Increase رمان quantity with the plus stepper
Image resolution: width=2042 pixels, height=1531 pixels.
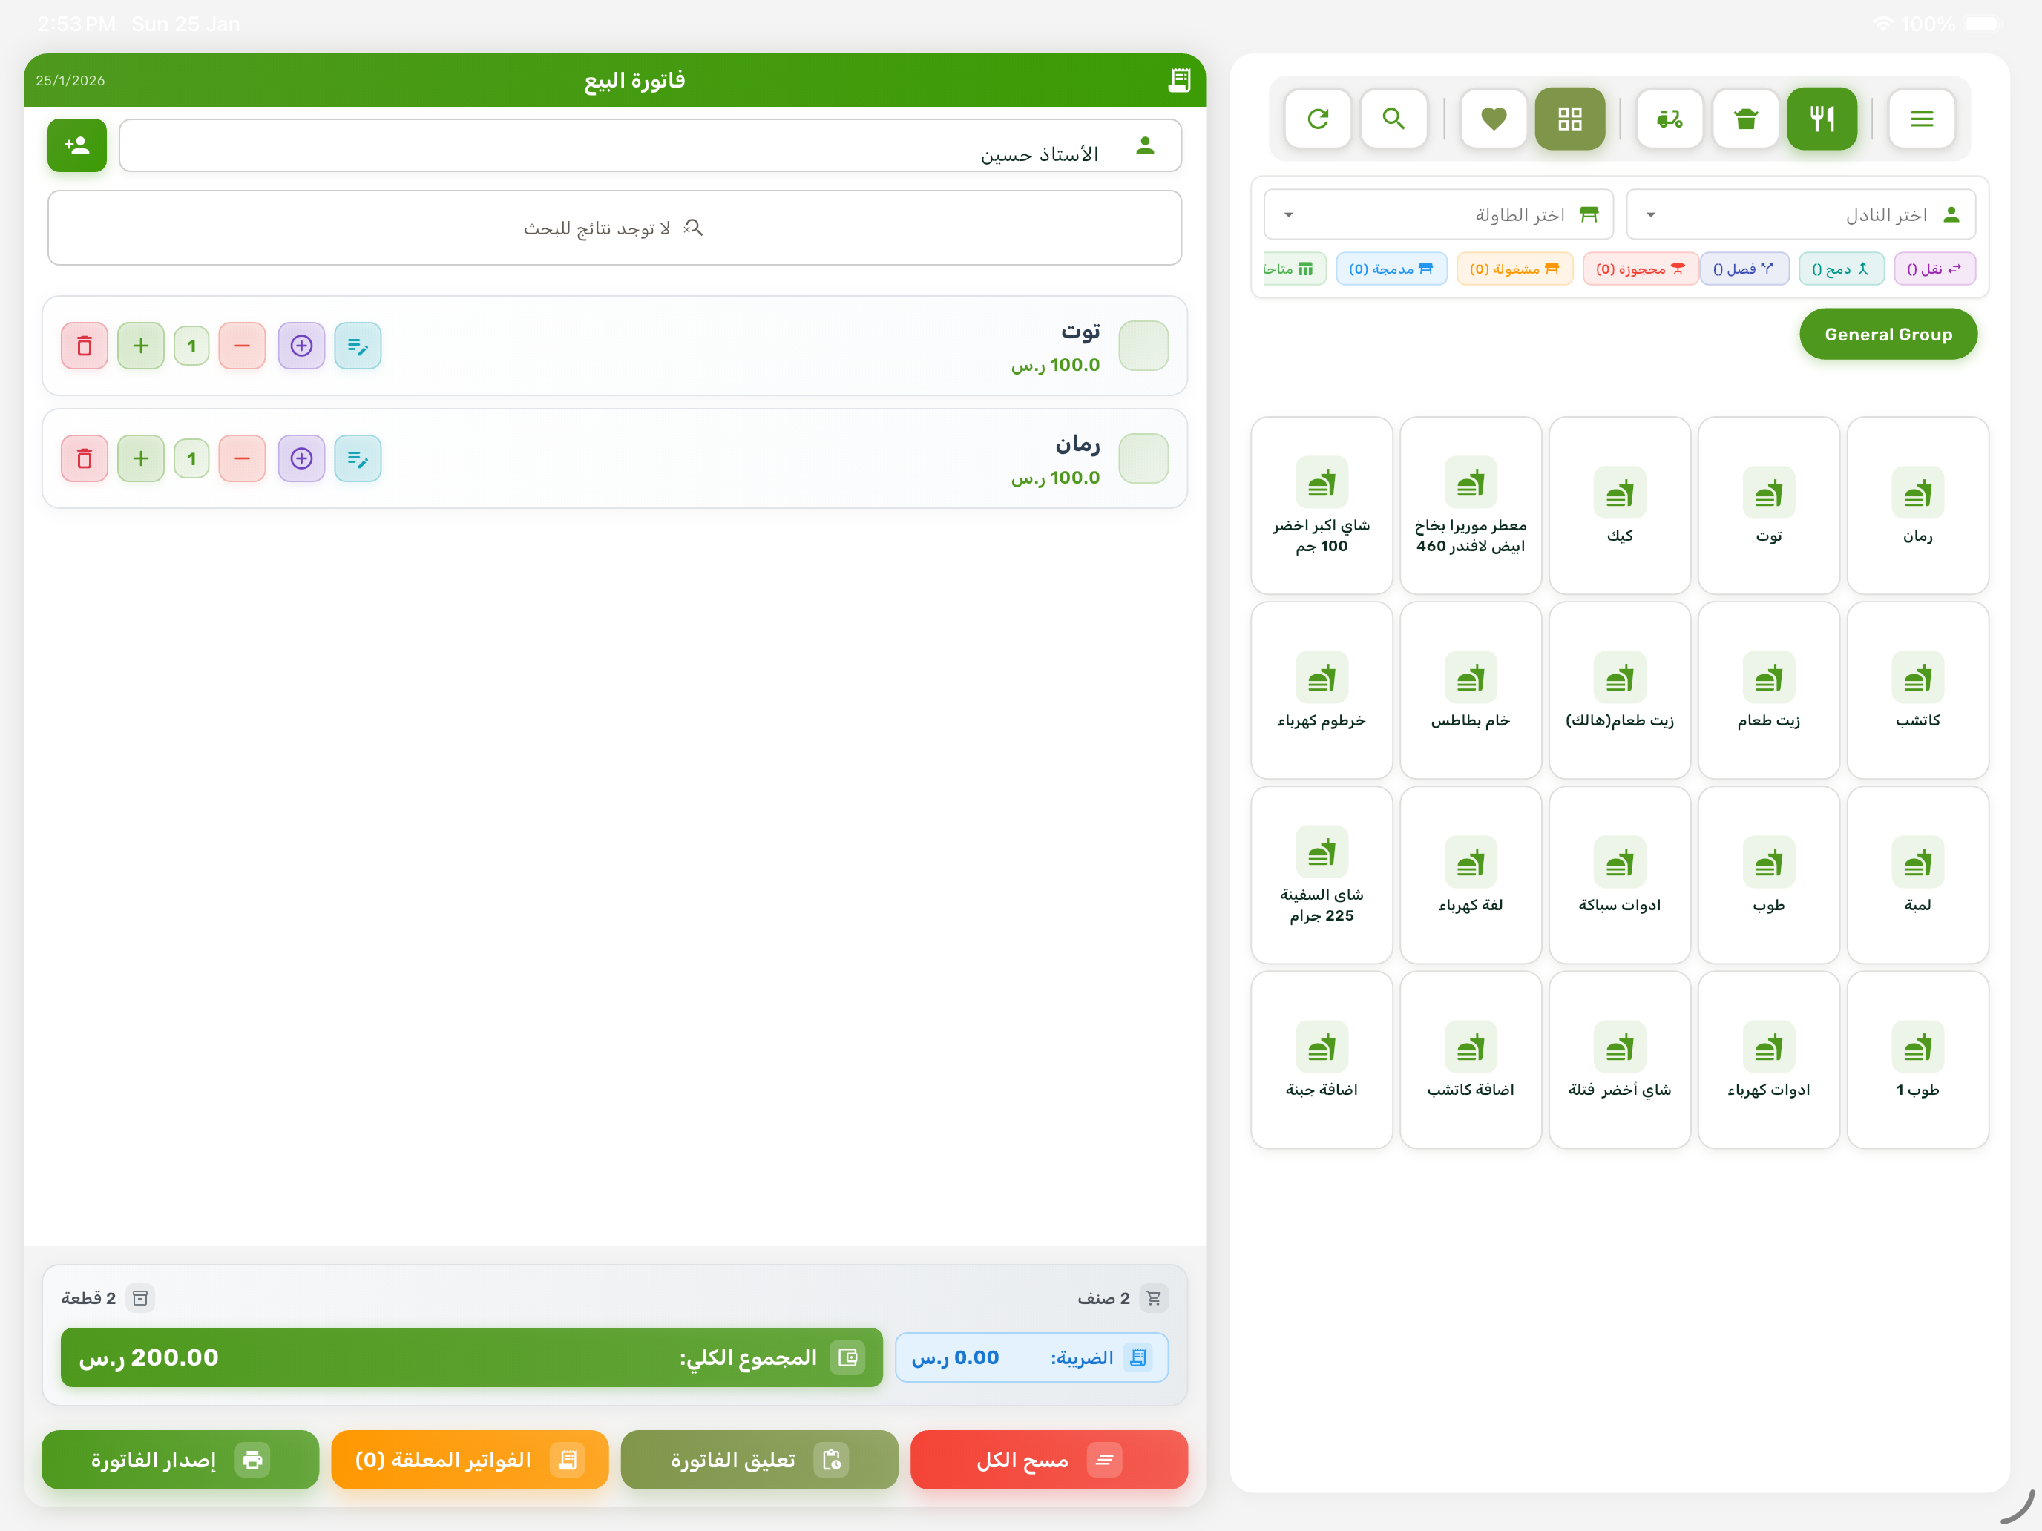pos(140,458)
